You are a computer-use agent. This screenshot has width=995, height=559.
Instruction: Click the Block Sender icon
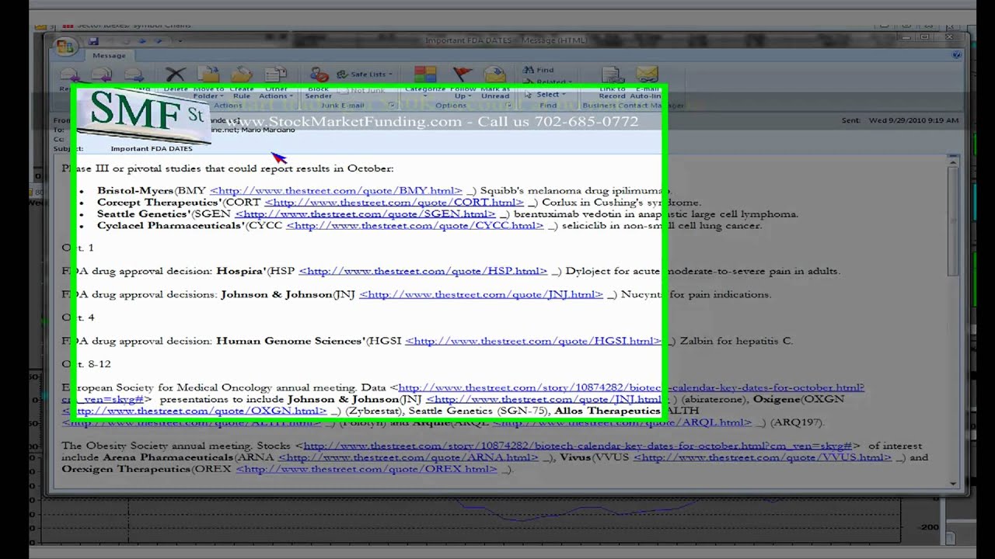pos(319,75)
